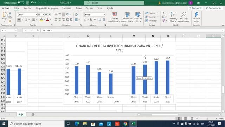Screen dimensions: 225x127
Task: Click the Undo arrow icon
Action: 32,3
